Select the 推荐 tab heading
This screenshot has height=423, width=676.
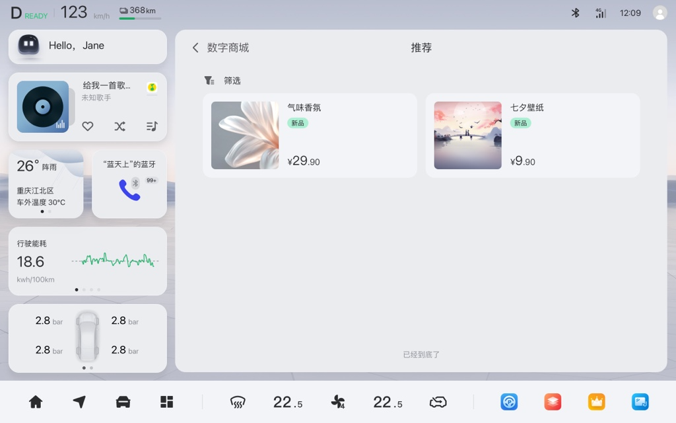click(421, 48)
